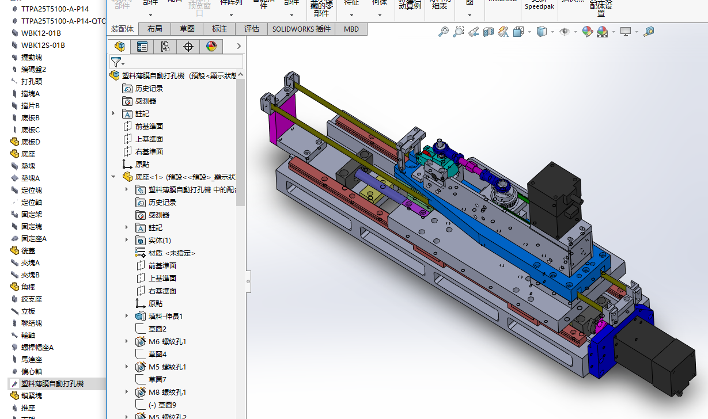Click the Speedpak ribbon button
708x419 pixels.
(539, 6)
